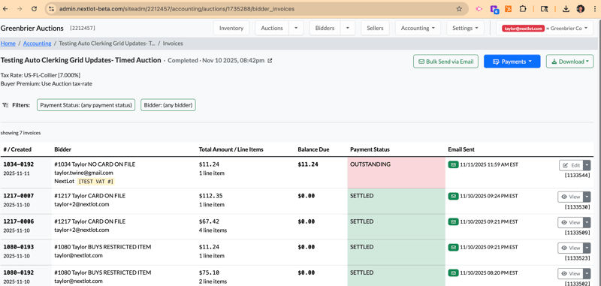601x286 pixels.
Task: Open the Inventory nav item
Action: pyautogui.click(x=231, y=28)
